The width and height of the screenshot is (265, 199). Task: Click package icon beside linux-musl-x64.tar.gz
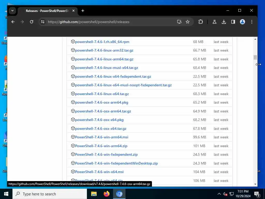(73, 67)
